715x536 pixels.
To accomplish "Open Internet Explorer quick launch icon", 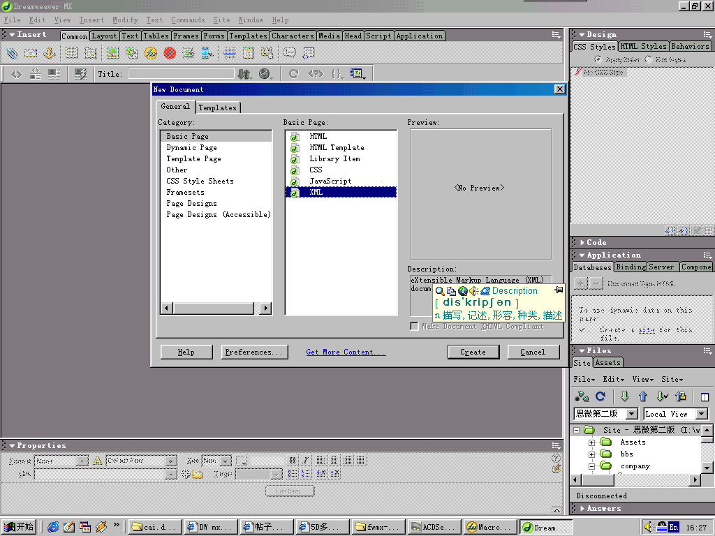I will click(53, 527).
